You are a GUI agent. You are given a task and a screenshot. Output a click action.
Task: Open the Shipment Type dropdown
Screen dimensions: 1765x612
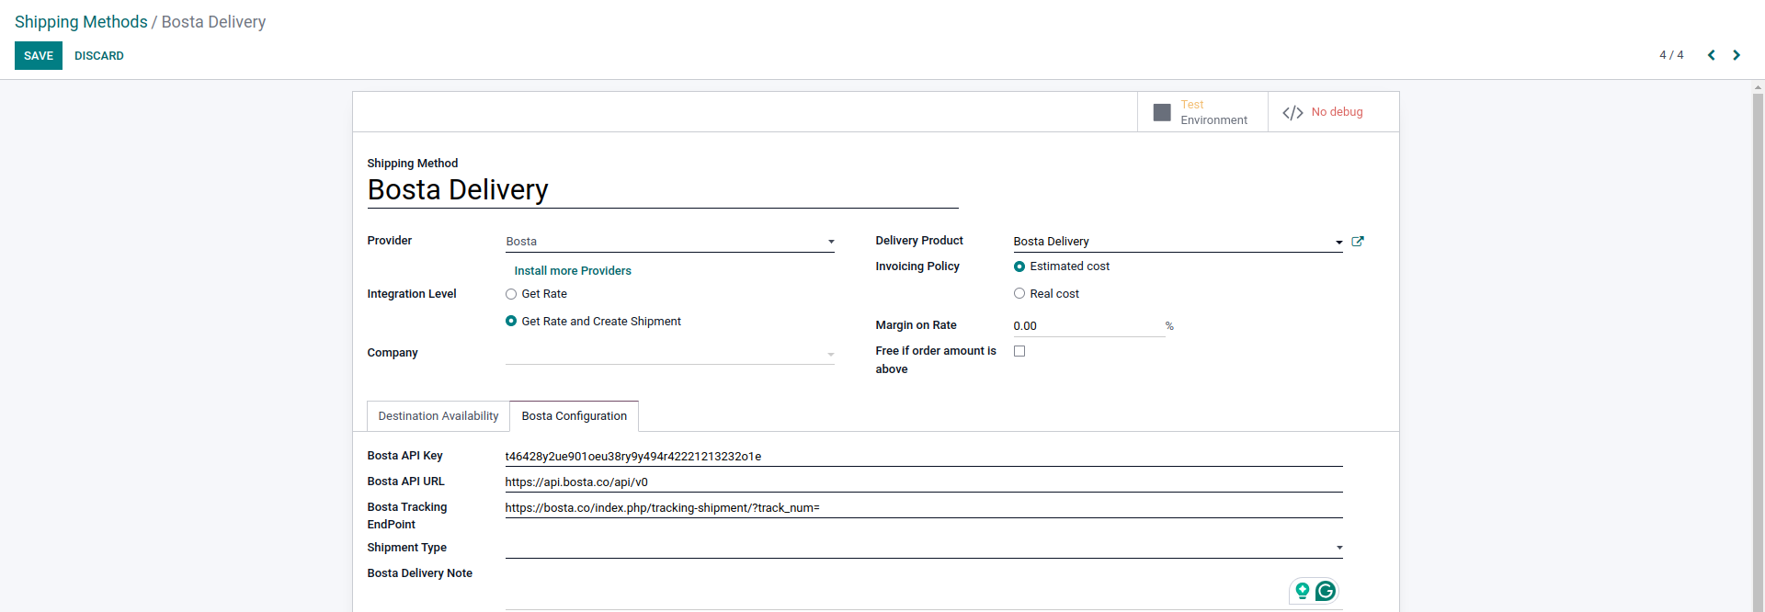click(924, 548)
